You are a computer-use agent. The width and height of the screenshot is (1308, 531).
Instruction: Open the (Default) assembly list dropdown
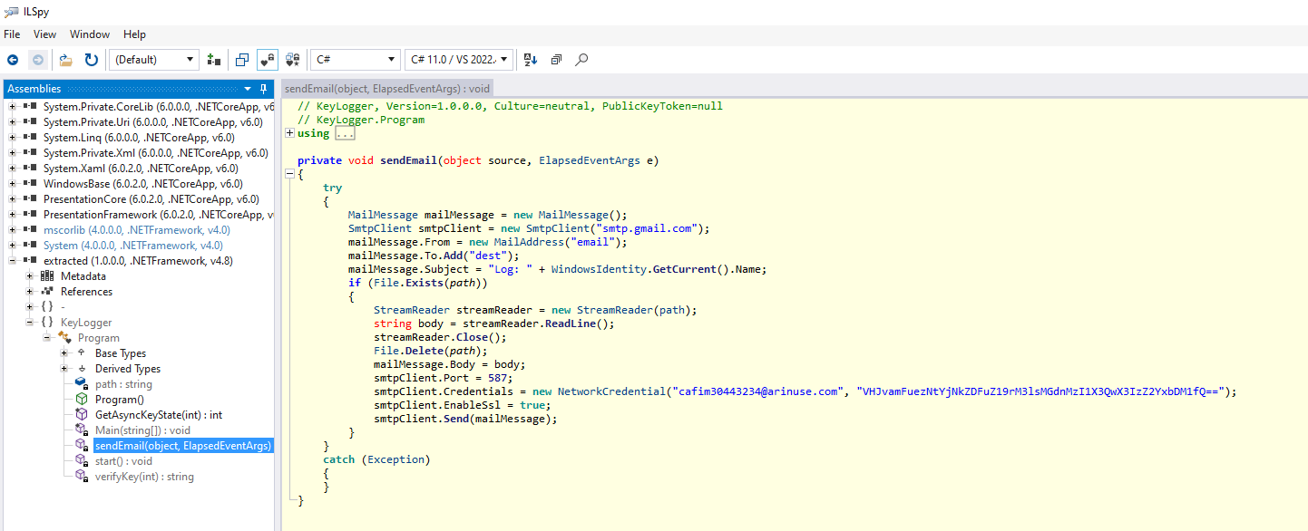pyautogui.click(x=153, y=60)
